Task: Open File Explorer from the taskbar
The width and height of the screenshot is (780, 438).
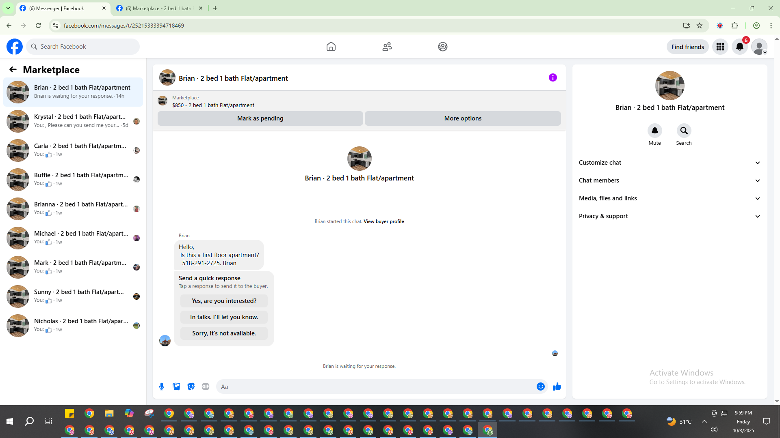Action: coord(109,413)
